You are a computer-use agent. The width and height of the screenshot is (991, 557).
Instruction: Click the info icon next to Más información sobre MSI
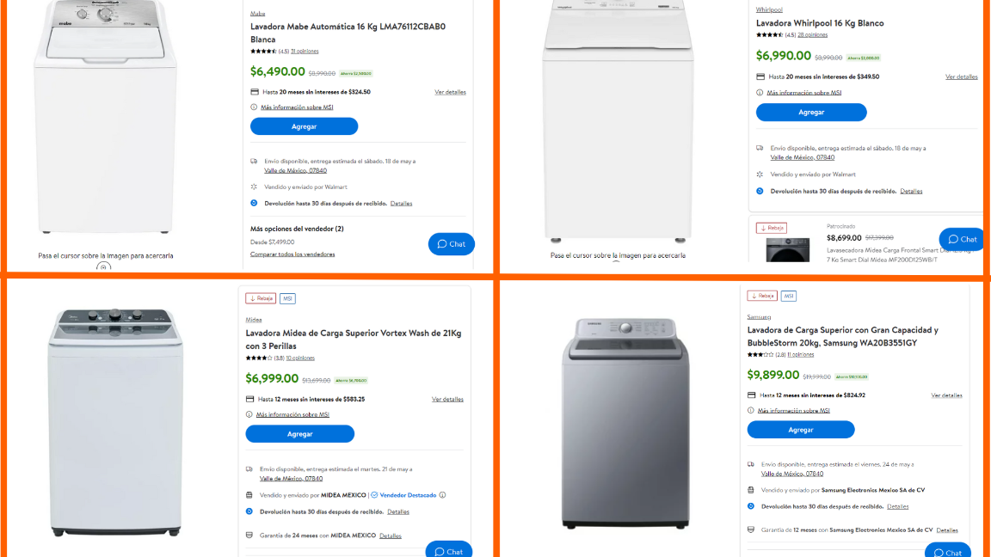click(252, 107)
